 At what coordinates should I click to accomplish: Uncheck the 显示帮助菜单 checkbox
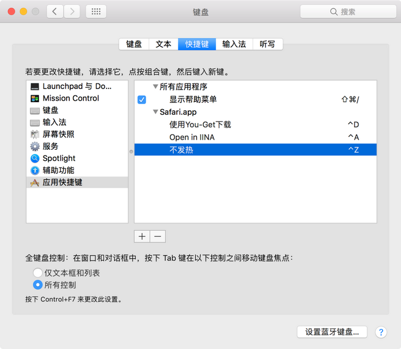[x=141, y=100]
